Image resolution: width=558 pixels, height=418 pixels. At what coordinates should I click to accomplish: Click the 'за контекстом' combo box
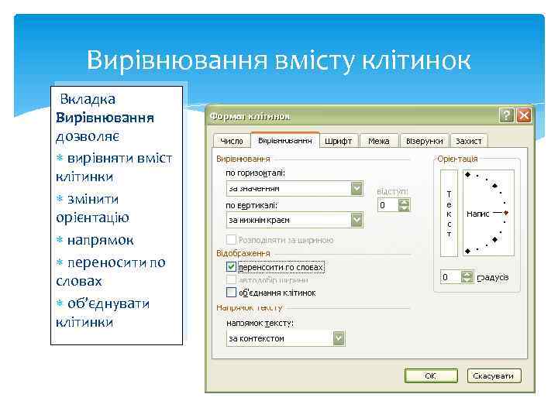(x=286, y=338)
